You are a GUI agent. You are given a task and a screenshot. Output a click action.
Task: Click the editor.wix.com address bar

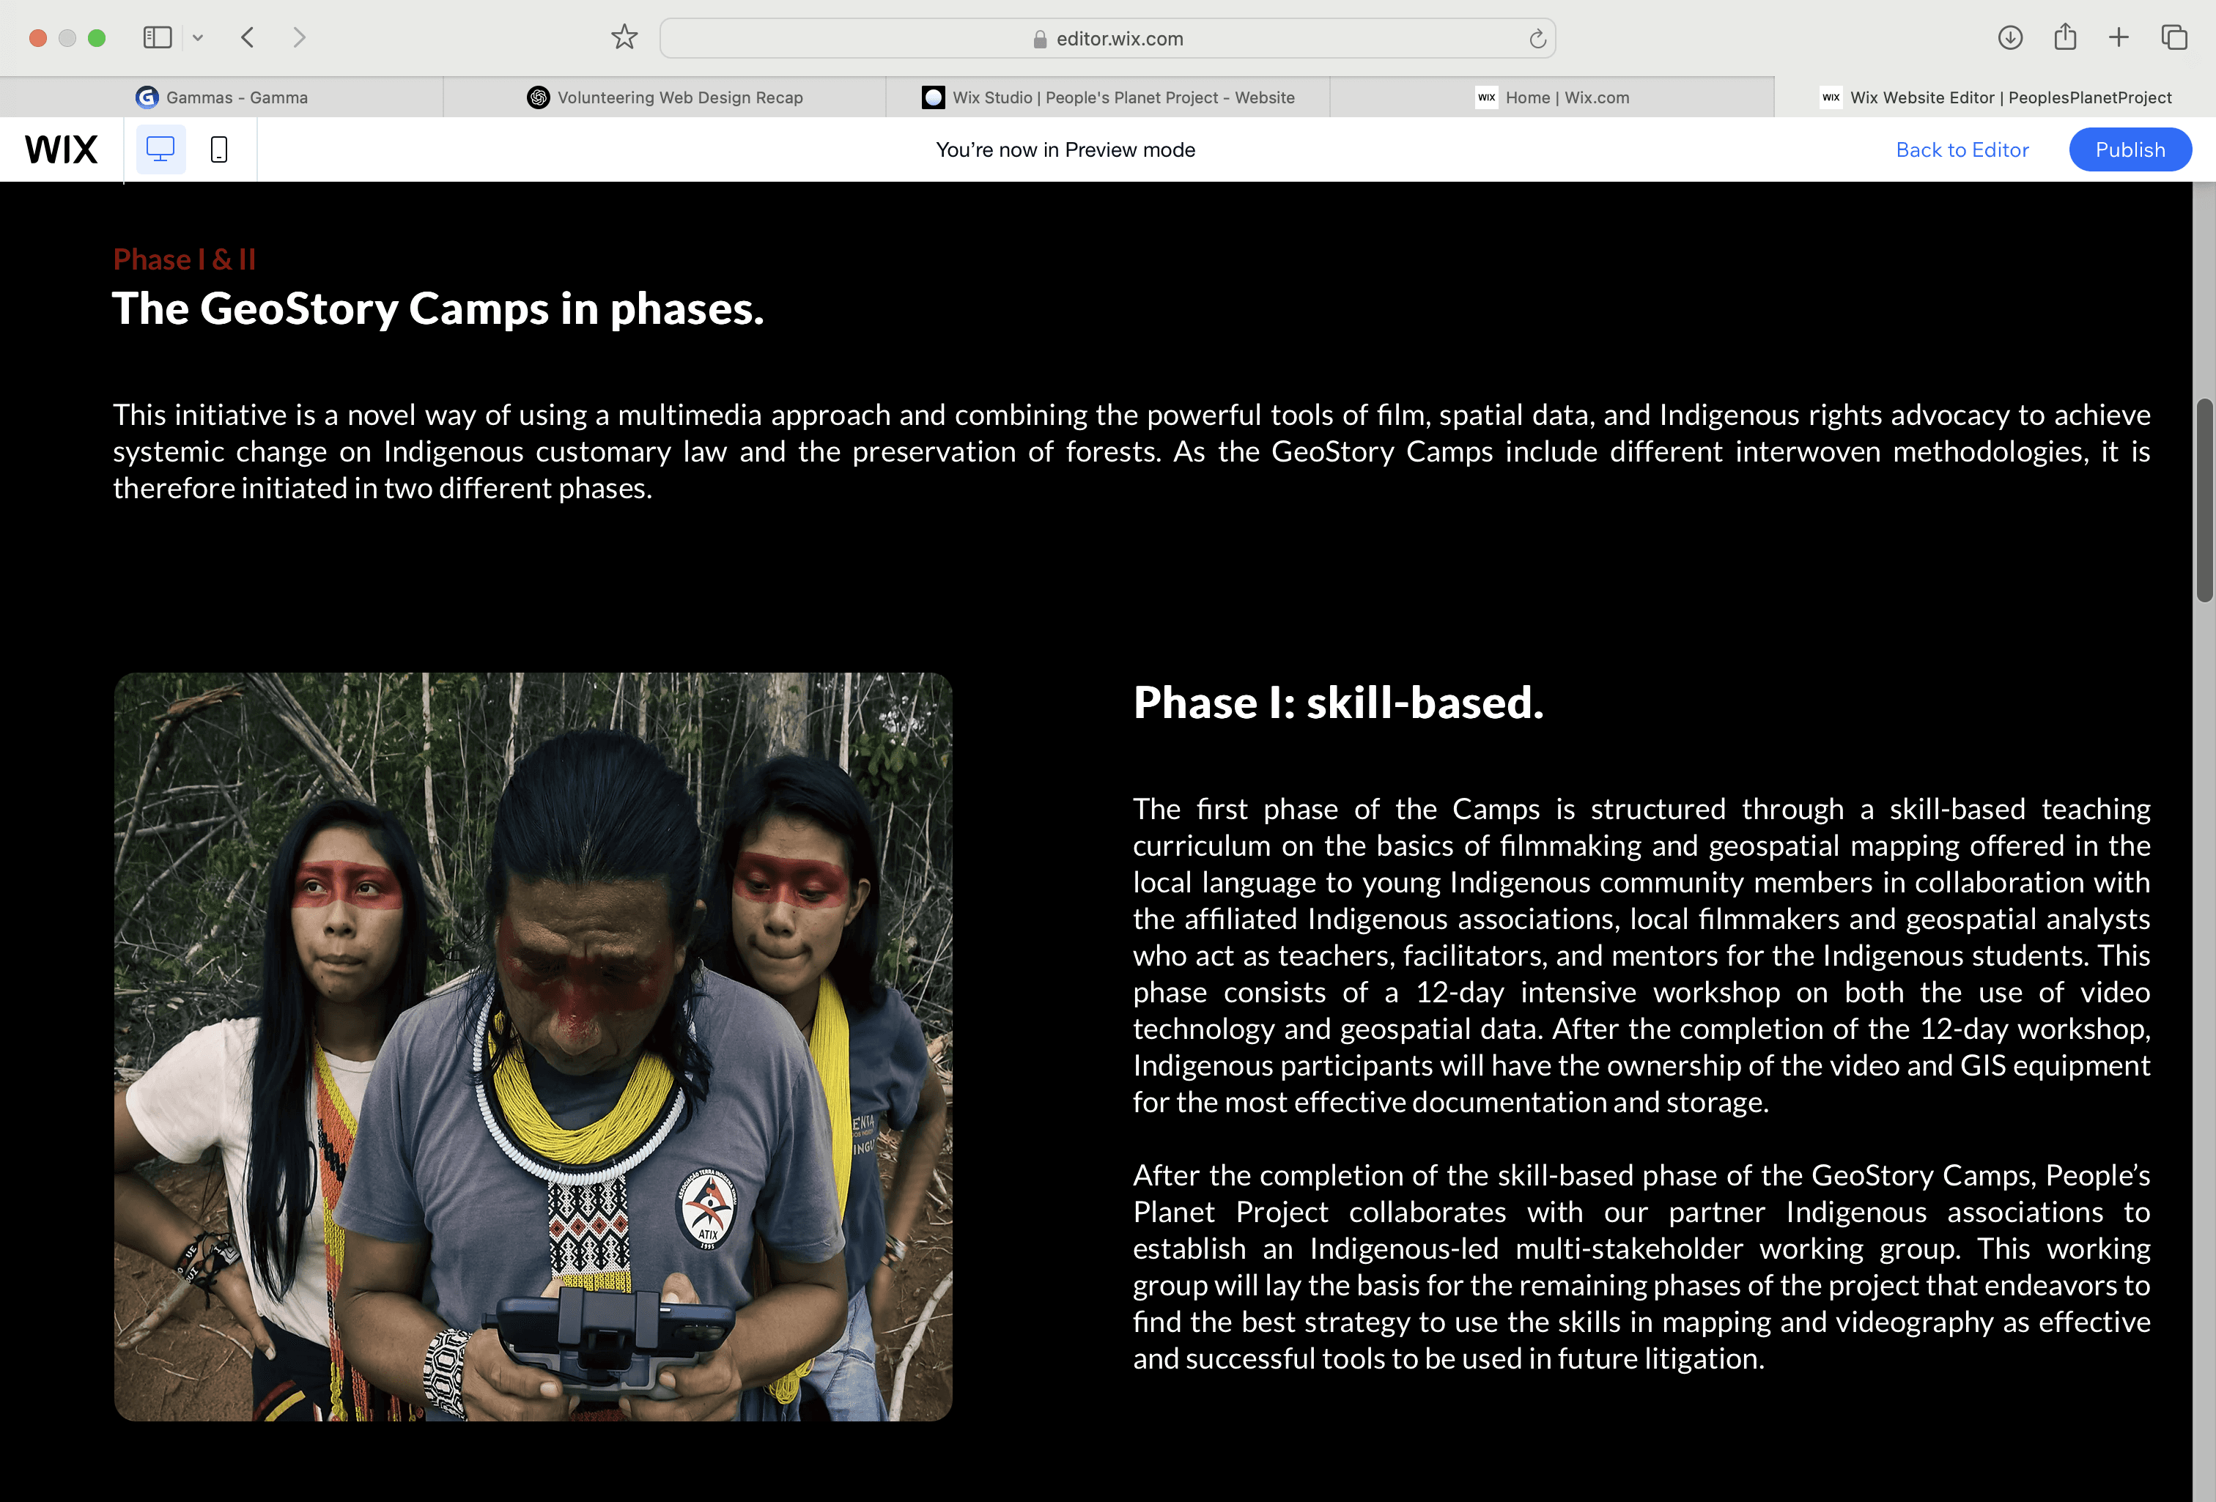coord(1106,39)
